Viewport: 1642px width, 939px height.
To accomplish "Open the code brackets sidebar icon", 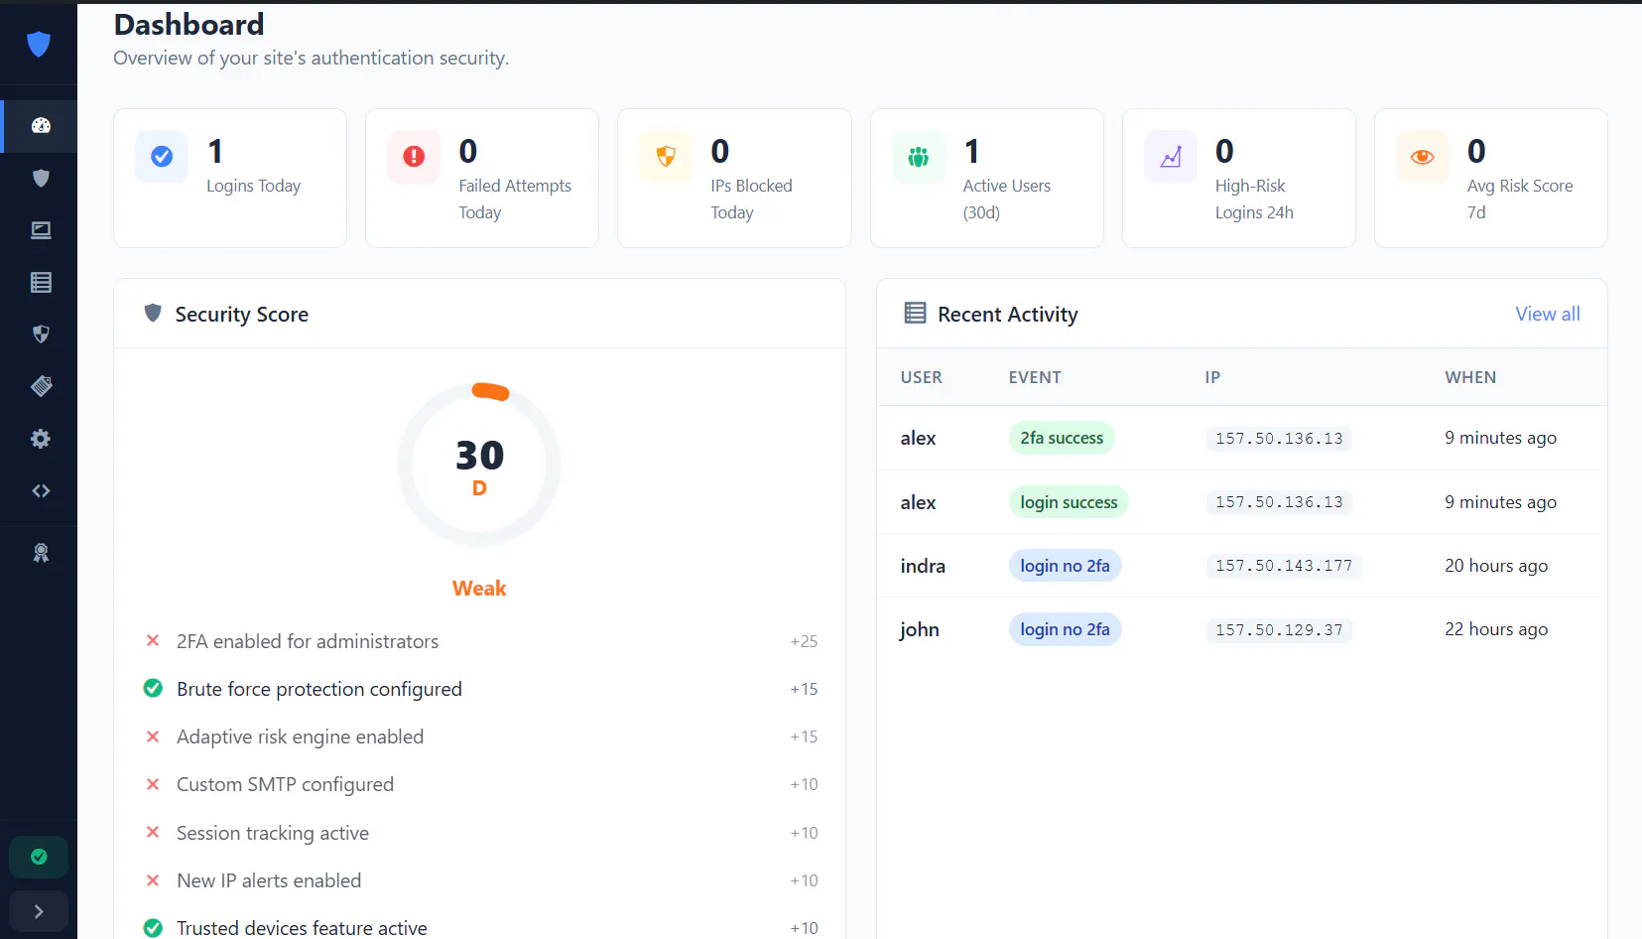I will 41,490.
